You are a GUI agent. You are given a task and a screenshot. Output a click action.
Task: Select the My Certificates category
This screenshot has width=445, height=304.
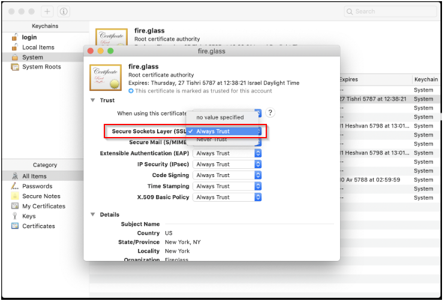[43, 206]
